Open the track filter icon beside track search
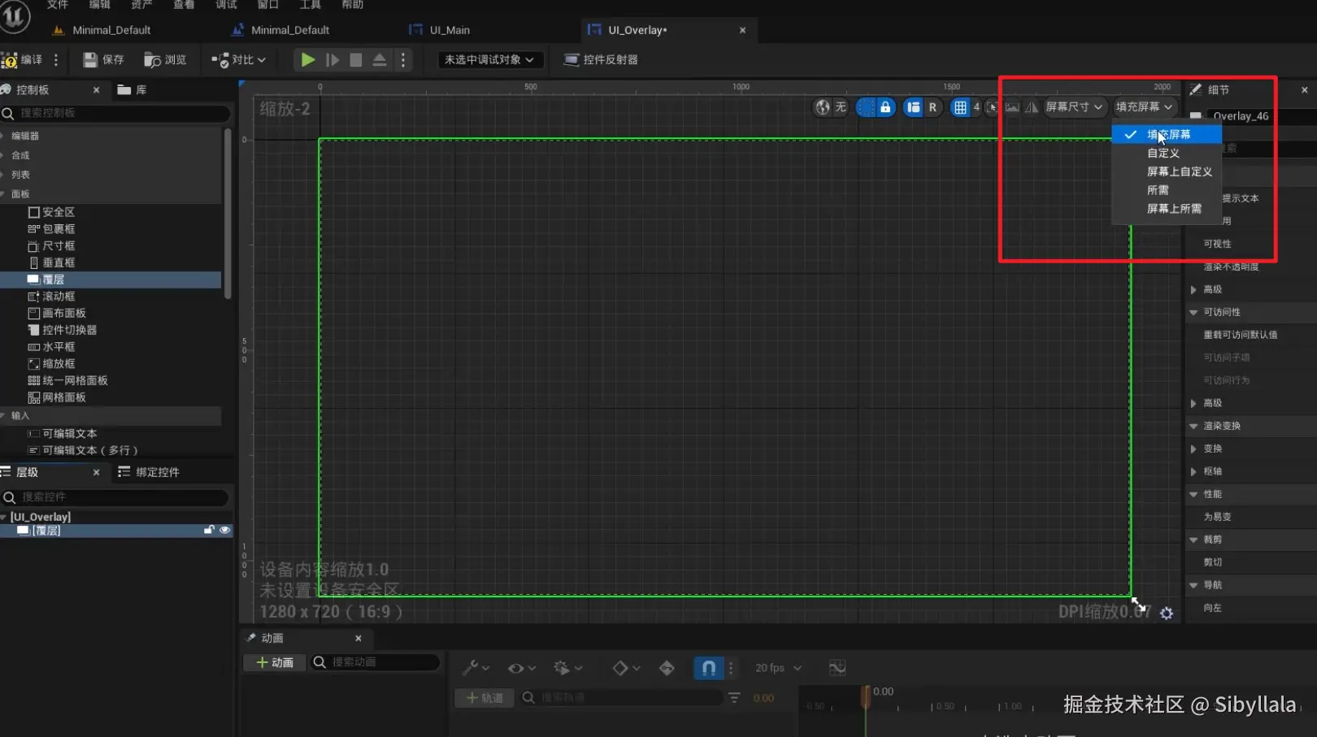The height and width of the screenshot is (737, 1317). (734, 698)
